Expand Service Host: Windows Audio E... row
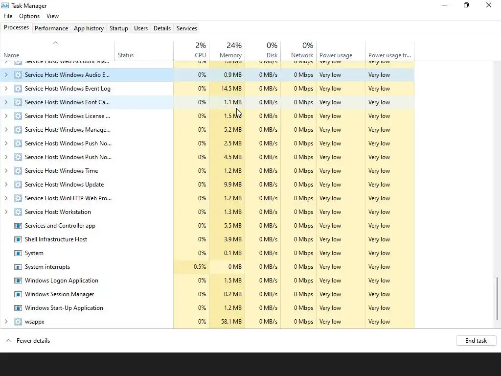 tap(6, 75)
